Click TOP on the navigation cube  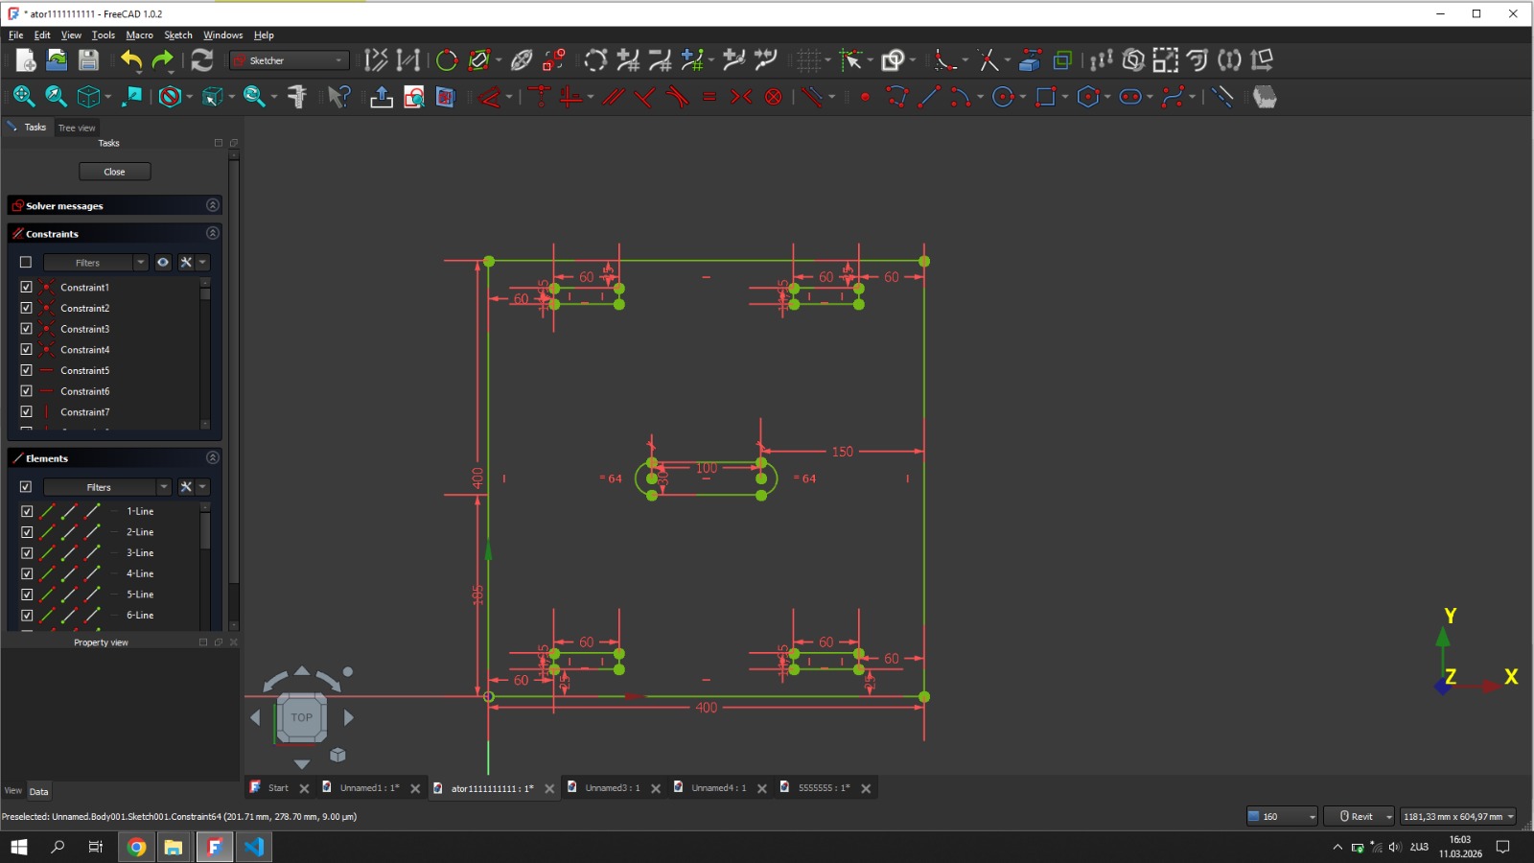[302, 716]
